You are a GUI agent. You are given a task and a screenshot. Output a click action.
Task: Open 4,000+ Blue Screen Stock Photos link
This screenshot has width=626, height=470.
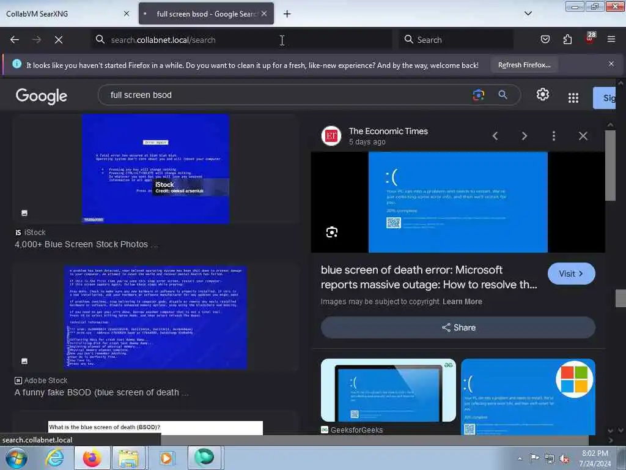click(86, 244)
